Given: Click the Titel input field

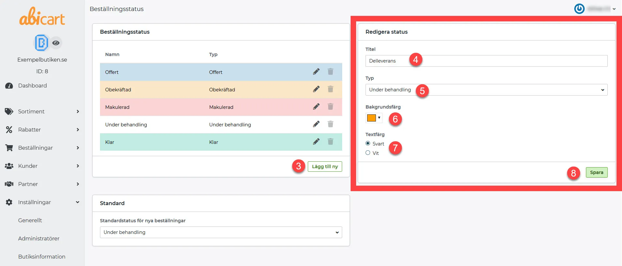Looking at the screenshot, I should point(486,61).
